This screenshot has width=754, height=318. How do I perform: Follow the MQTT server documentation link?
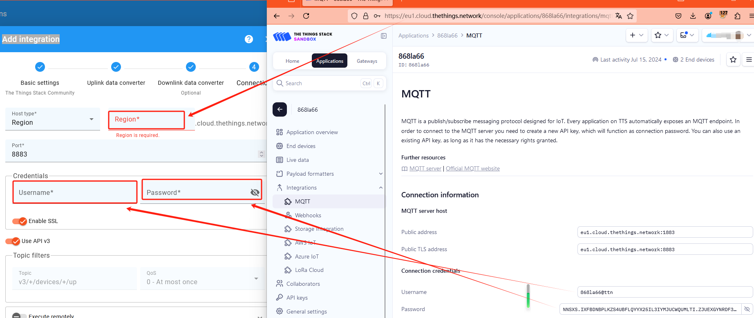[x=425, y=168]
